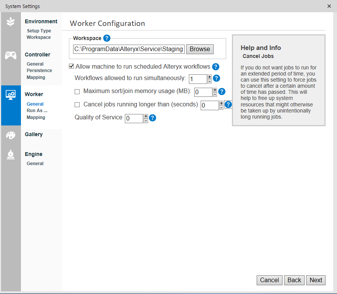Image resolution: width=337 pixels, height=294 pixels.
Task: Select the Engine heading
Action: [34, 154]
